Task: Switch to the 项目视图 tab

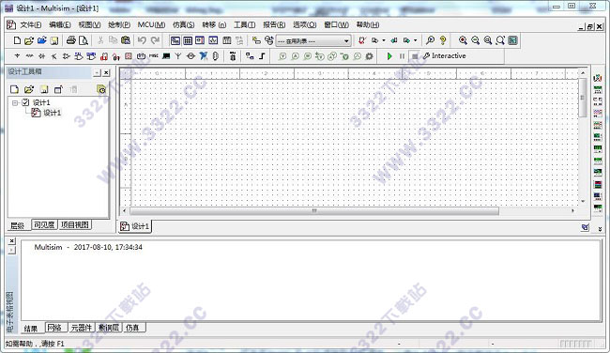Action: click(x=75, y=225)
